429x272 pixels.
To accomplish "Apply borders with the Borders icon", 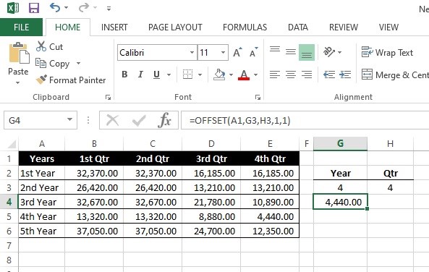I will click(x=187, y=75).
